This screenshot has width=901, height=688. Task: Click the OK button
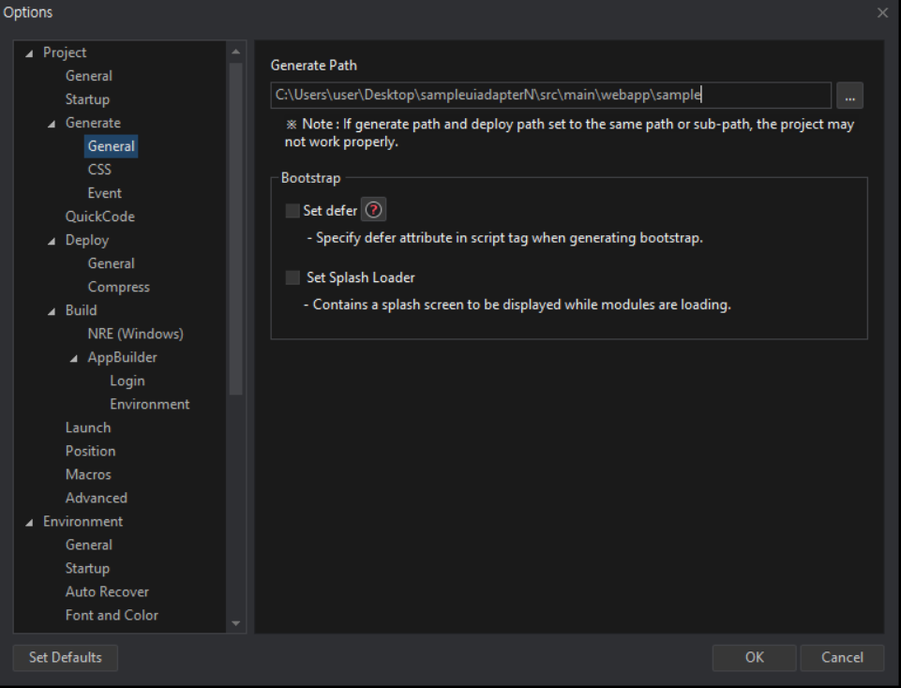(754, 657)
